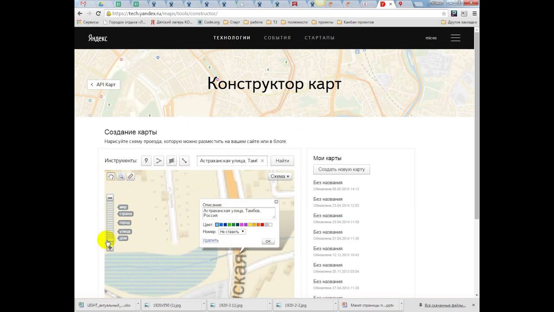This screenshot has width=554, height=312.
Task: Select the placemark tool in Инструменты
Action: tap(146, 161)
